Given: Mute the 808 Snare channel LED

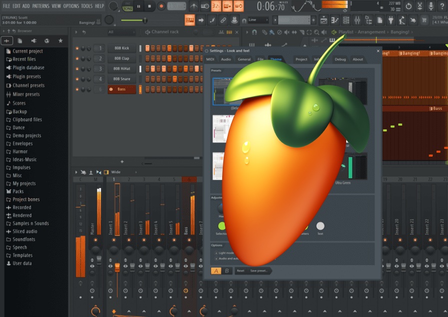Looking at the screenshot, I should (77, 79).
